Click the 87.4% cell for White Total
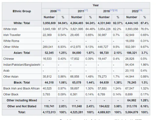Image resolution: width=156 pixels, height=120 pixels. [145, 23]
